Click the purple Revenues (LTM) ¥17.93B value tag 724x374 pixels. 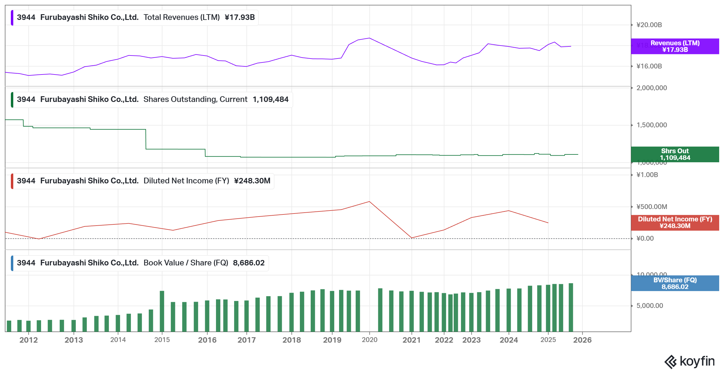675,46
